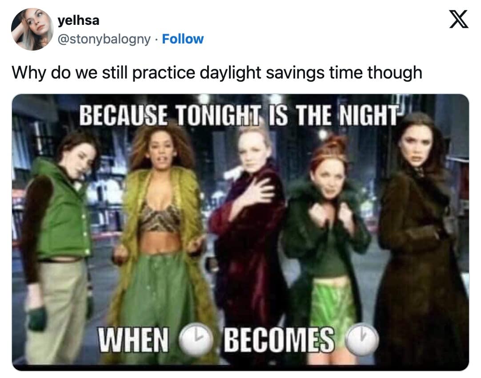Click the word NIGHT in the top caption
Image resolution: width=481 pixels, height=378 pixels.
[x=368, y=115]
